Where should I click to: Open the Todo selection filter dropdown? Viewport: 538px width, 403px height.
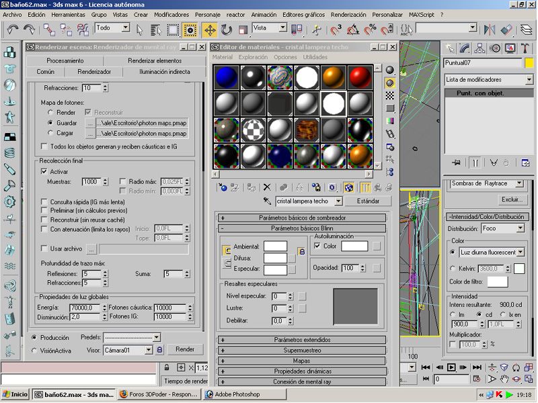tap(126, 28)
